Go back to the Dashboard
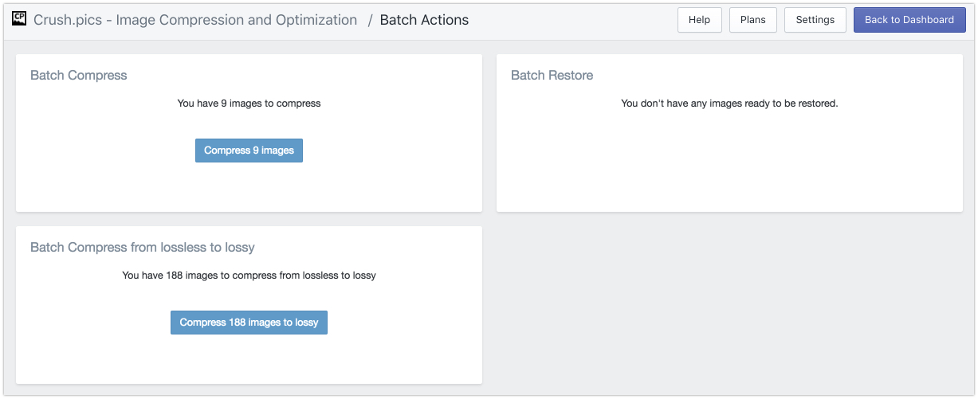Image resolution: width=978 pixels, height=399 pixels. (909, 20)
